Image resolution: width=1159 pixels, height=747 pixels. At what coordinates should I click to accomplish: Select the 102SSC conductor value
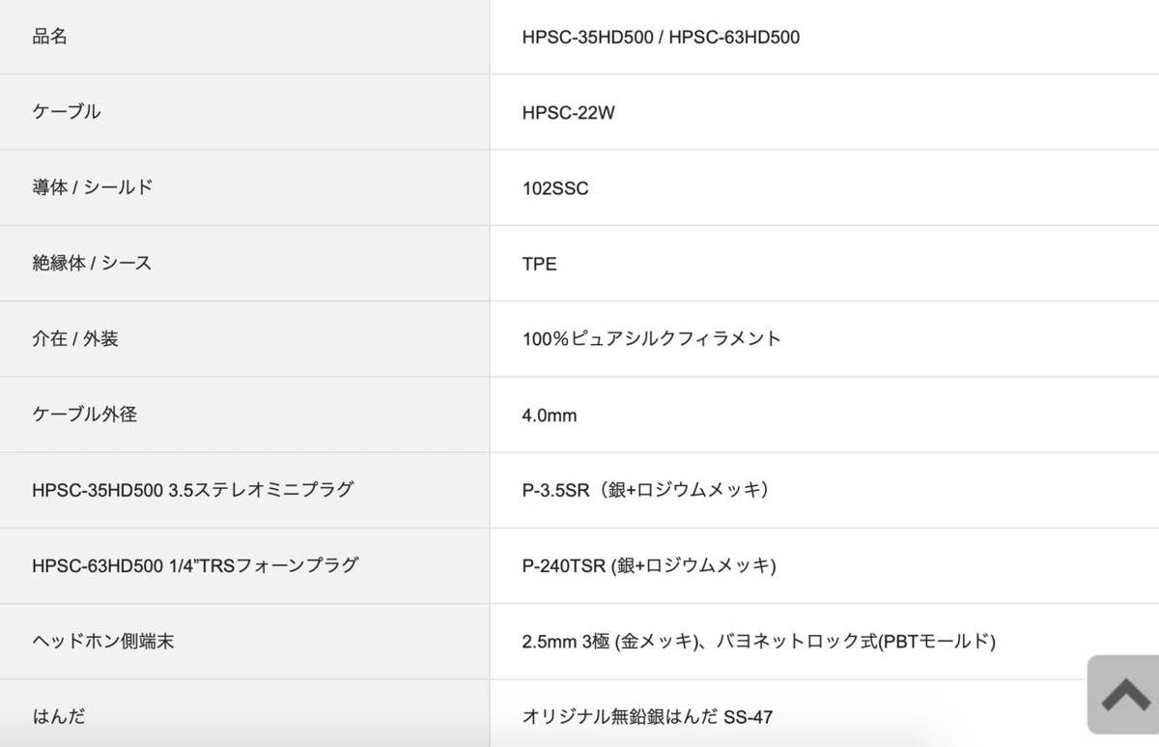click(554, 188)
